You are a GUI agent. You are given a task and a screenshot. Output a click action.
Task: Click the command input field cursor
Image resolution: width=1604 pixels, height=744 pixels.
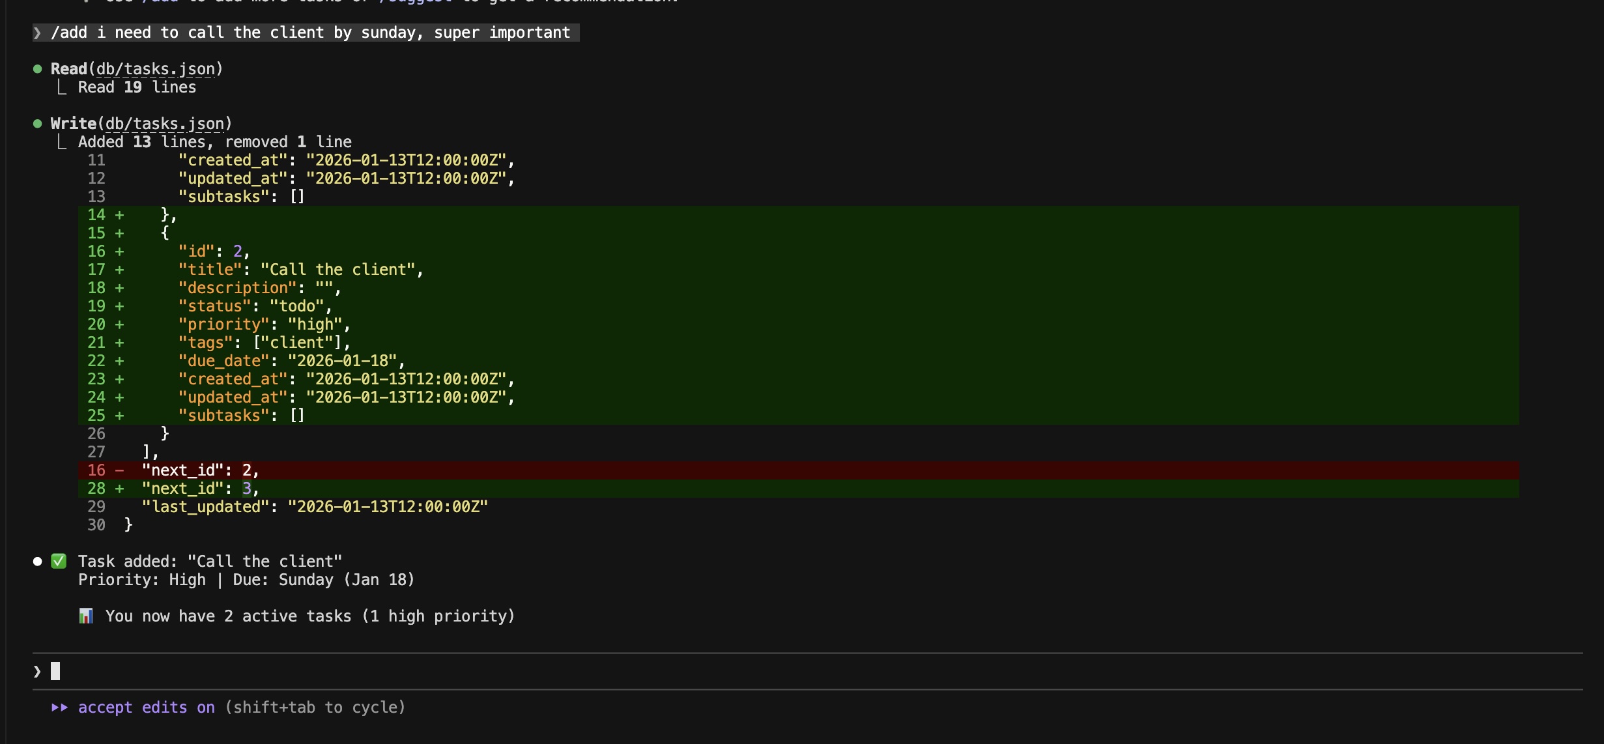pyautogui.click(x=56, y=671)
